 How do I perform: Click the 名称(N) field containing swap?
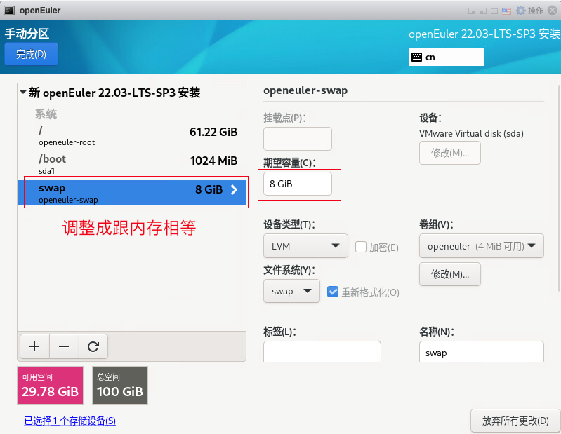coord(481,351)
